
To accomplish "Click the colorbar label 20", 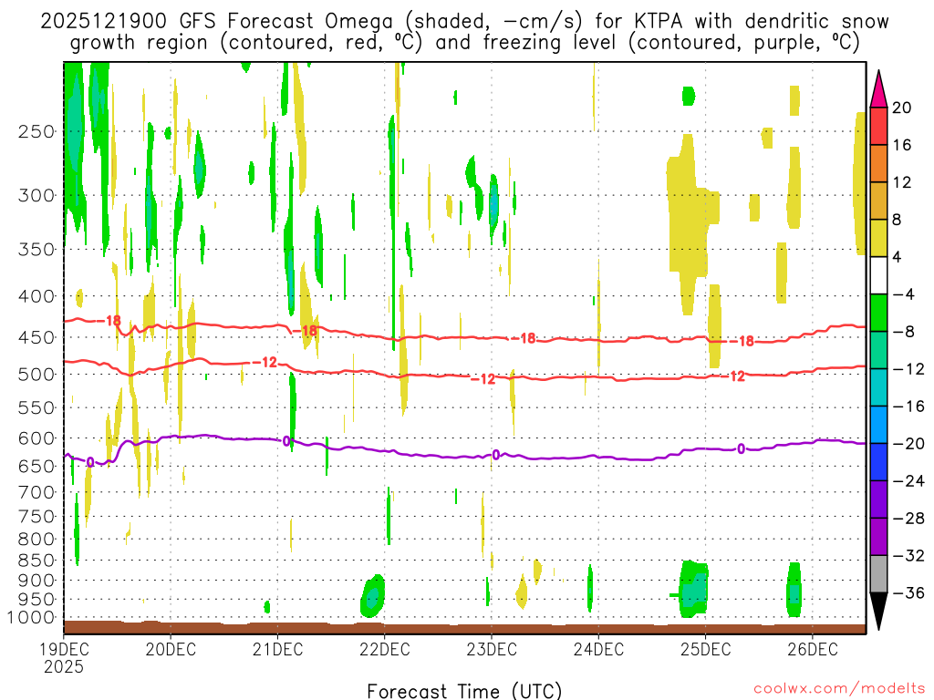I will 902,108.
